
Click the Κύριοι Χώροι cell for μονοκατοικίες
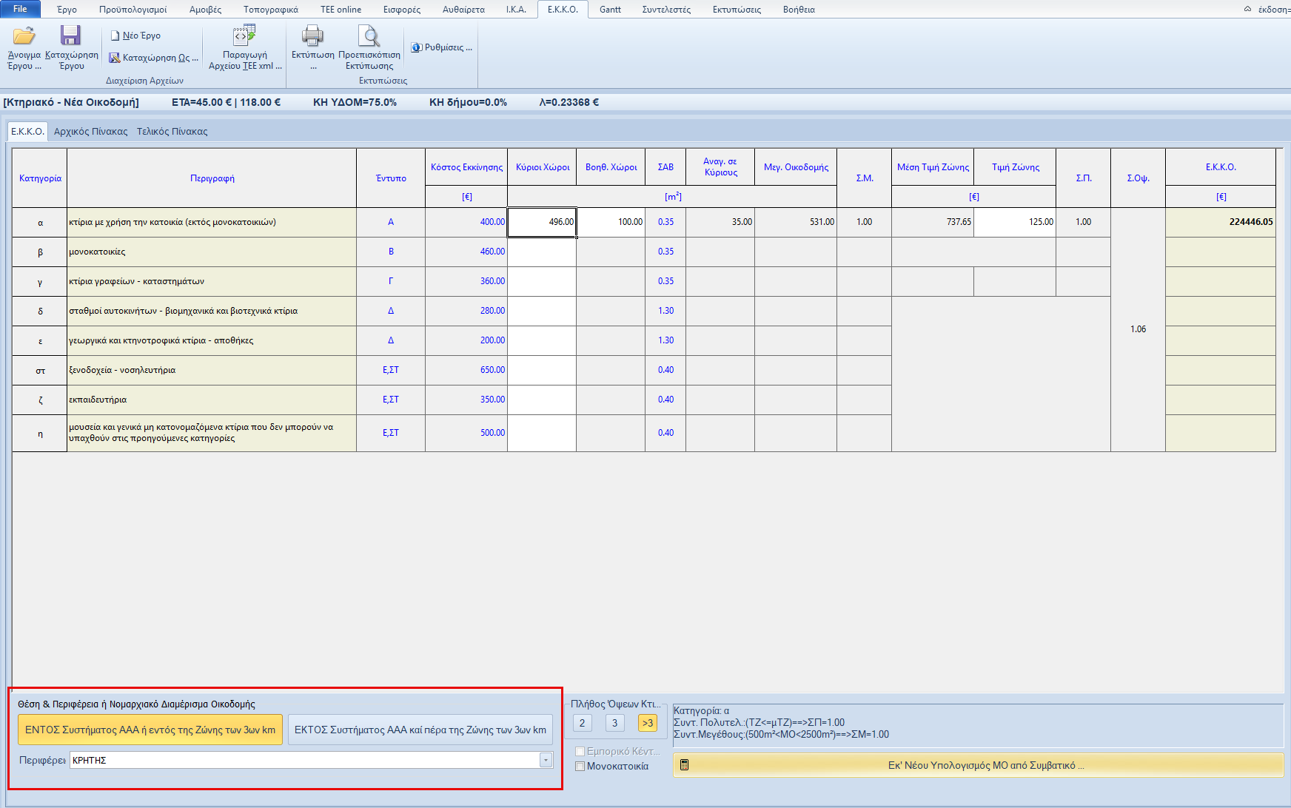tap(541, 252)
